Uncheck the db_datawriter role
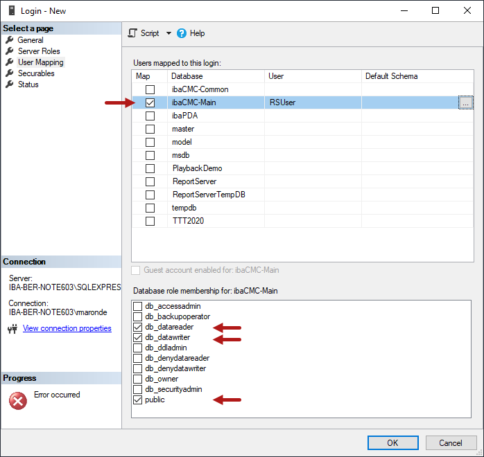The width and height of the screenshot is (484, 457). [138, 337]
